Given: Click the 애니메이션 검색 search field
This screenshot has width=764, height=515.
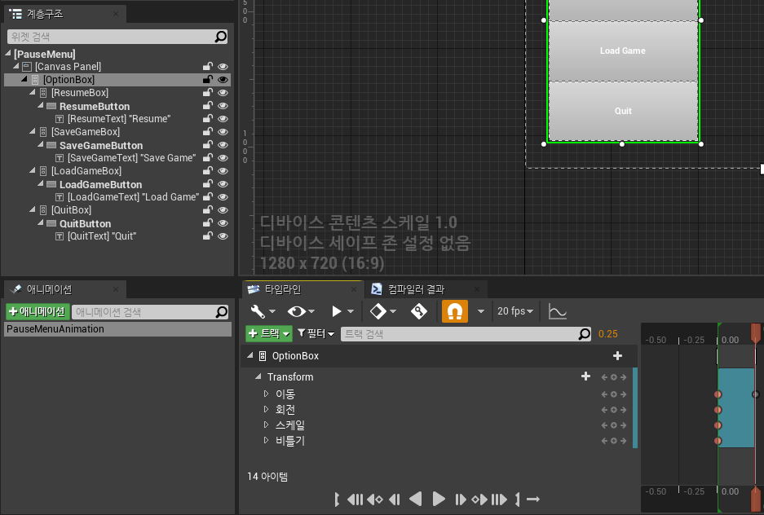Looking at the screenshot, I should 150,312.
